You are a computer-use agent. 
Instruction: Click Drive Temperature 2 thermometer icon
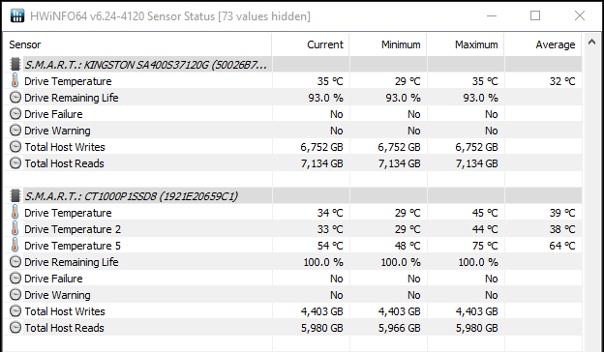pyautogui.click(x=15, y=228)
